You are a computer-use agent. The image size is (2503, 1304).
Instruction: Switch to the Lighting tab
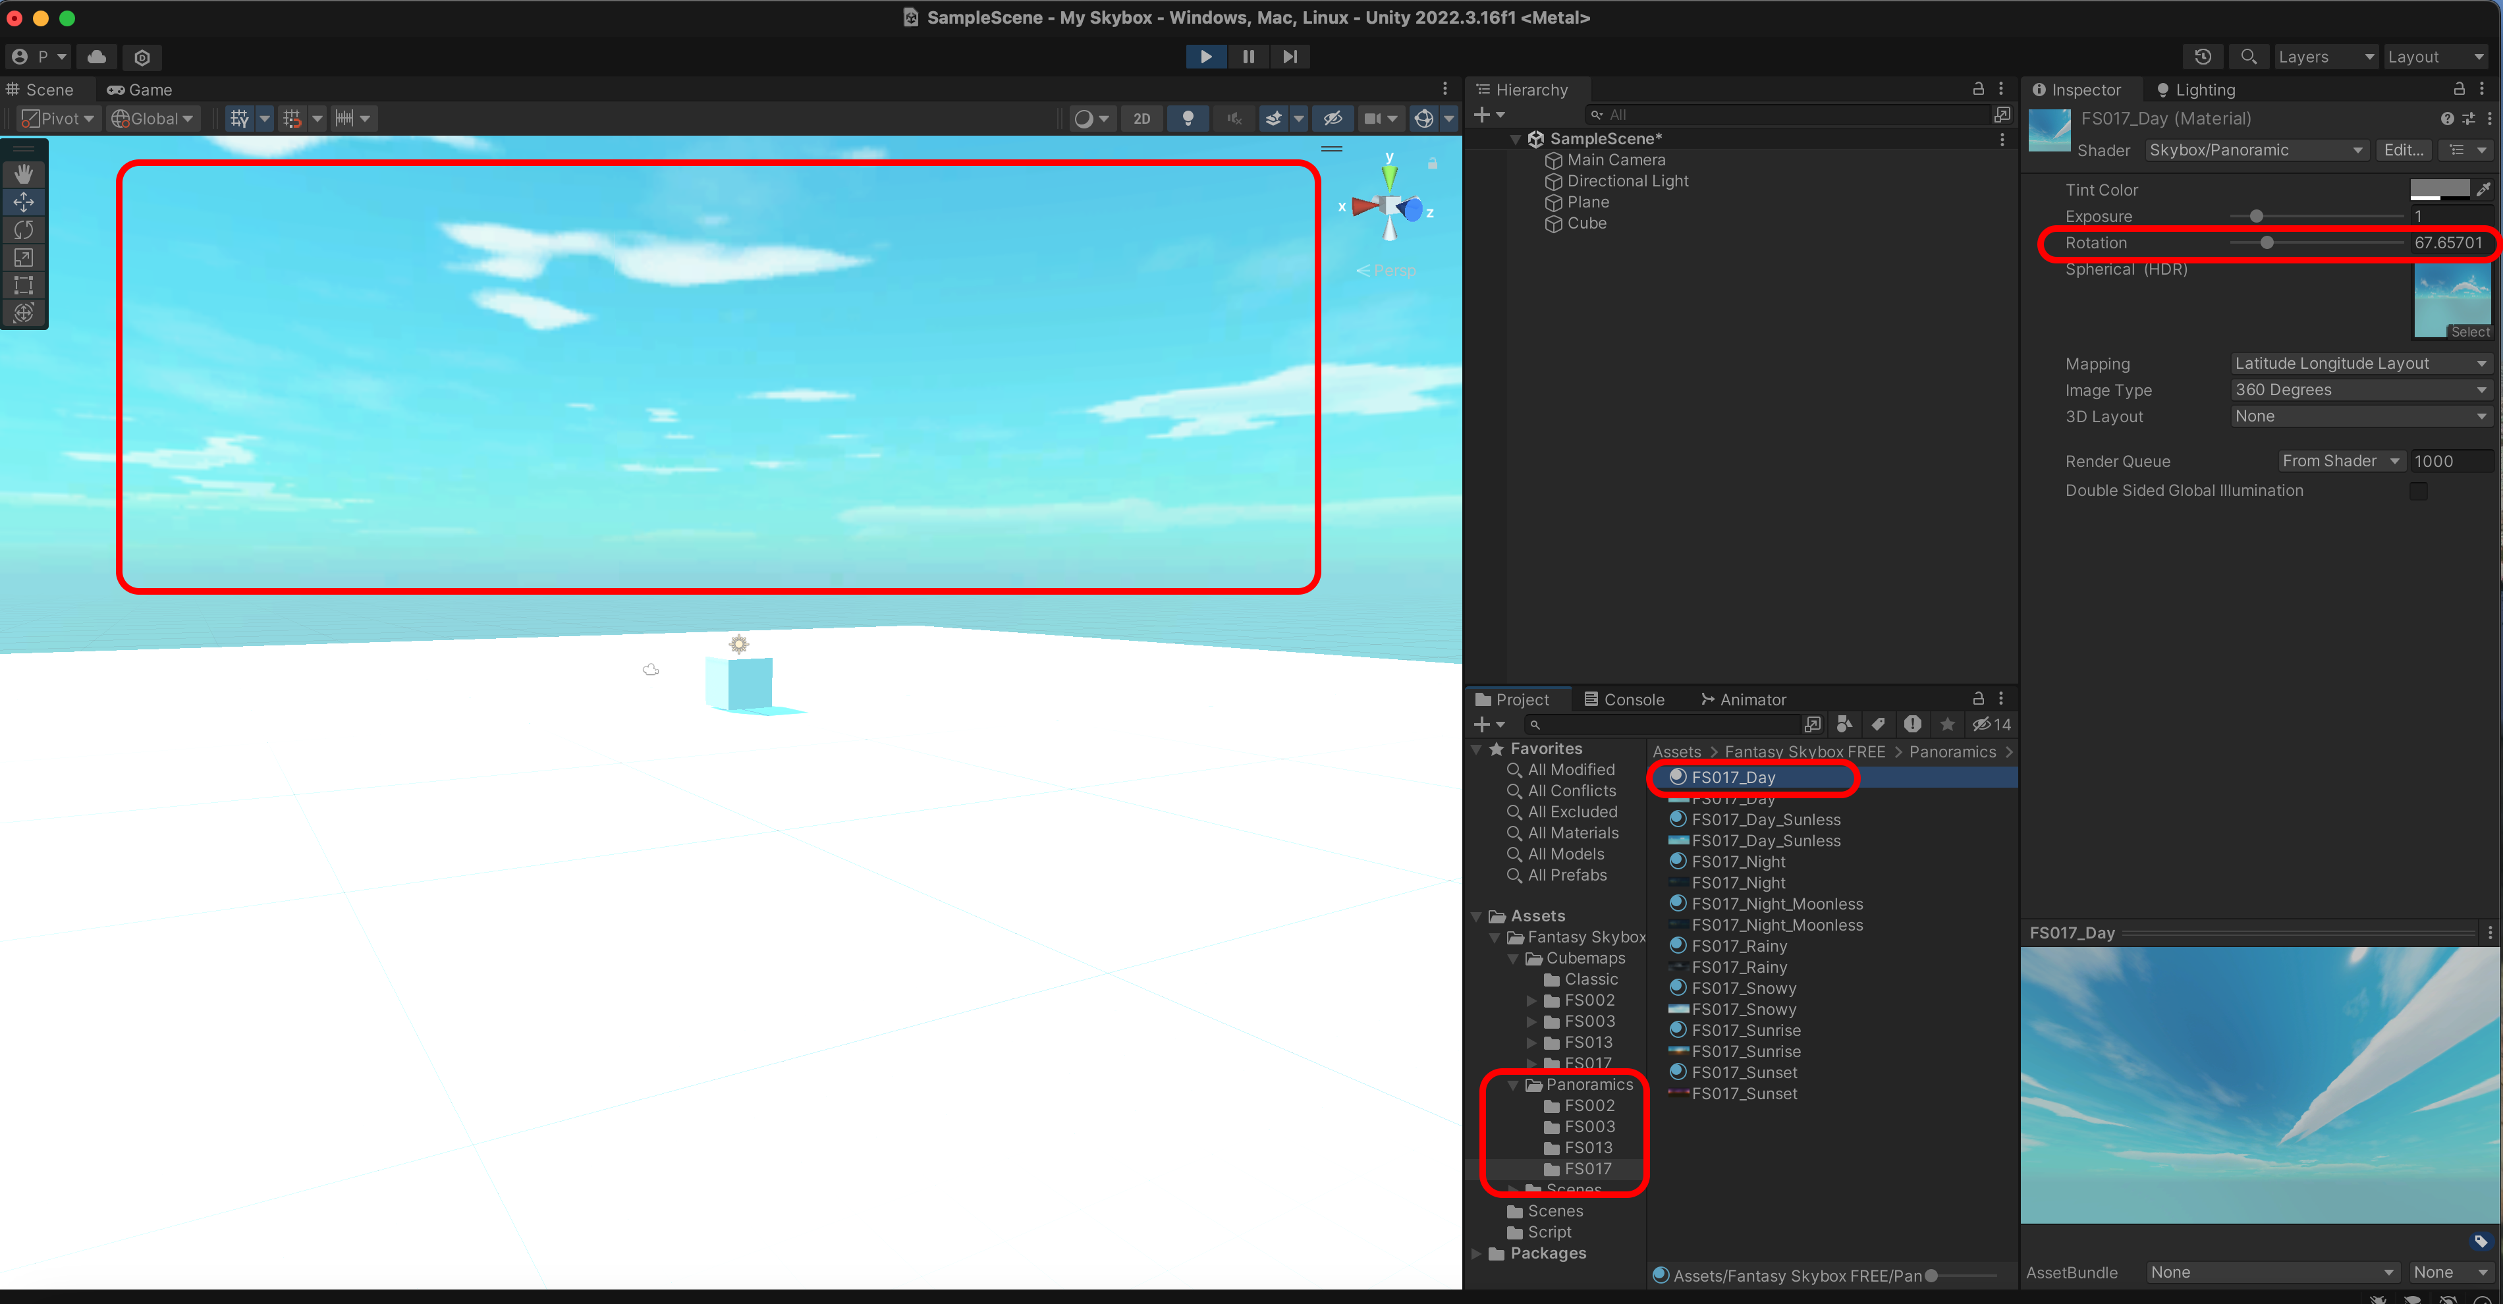pyautogui.click(x=2196, y=90)
